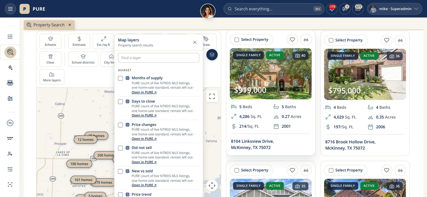Screen dimensions: 427x197
Task: Toggle the Schools map layer button
Action: 50,41
